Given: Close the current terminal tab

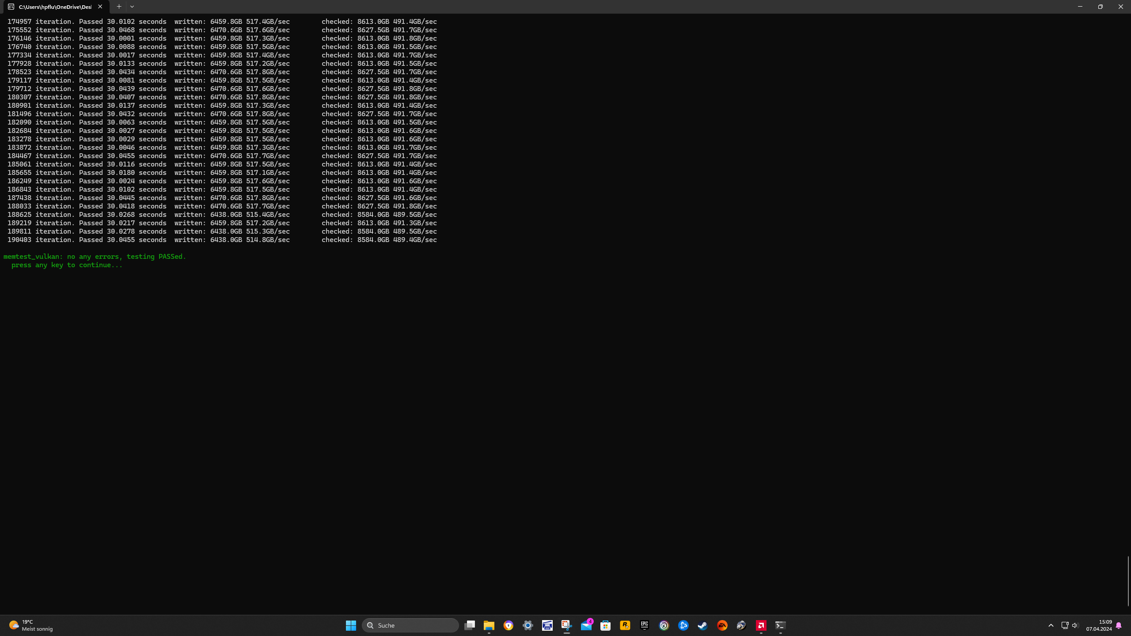Looking at the screenshot, I should pos(100,7).
